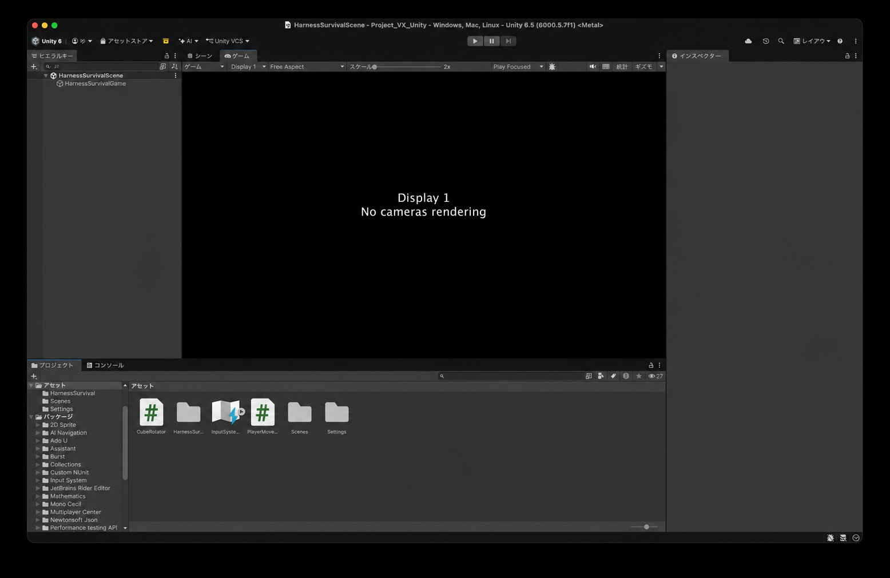Select the InputSyste... input actions asset
The height and width of the screenshot is (578, 890).
pos(225,417)
